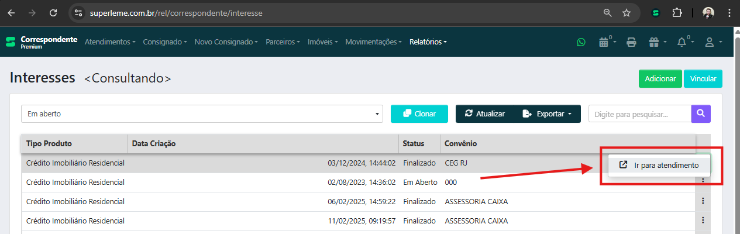The image size is (740, 234).
Task: Open the row menu for 11/02/2025 ASSESSORIA CAIXA row
Action: (703, 221)
